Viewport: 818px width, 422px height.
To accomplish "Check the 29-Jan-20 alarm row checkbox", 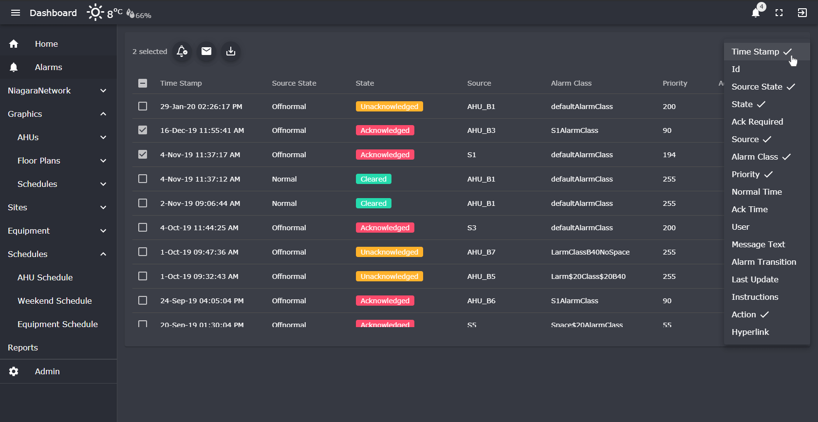I will pos(143,106).
